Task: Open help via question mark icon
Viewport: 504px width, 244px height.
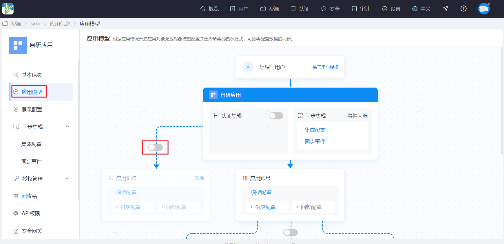Action: (x=463, y=9)
